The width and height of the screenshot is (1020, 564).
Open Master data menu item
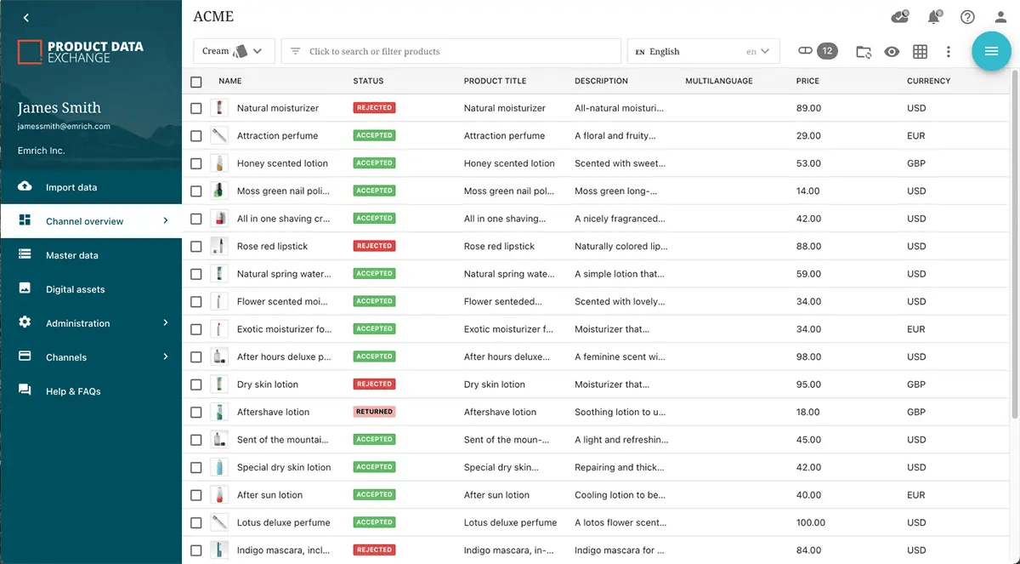tap(91, 255)
